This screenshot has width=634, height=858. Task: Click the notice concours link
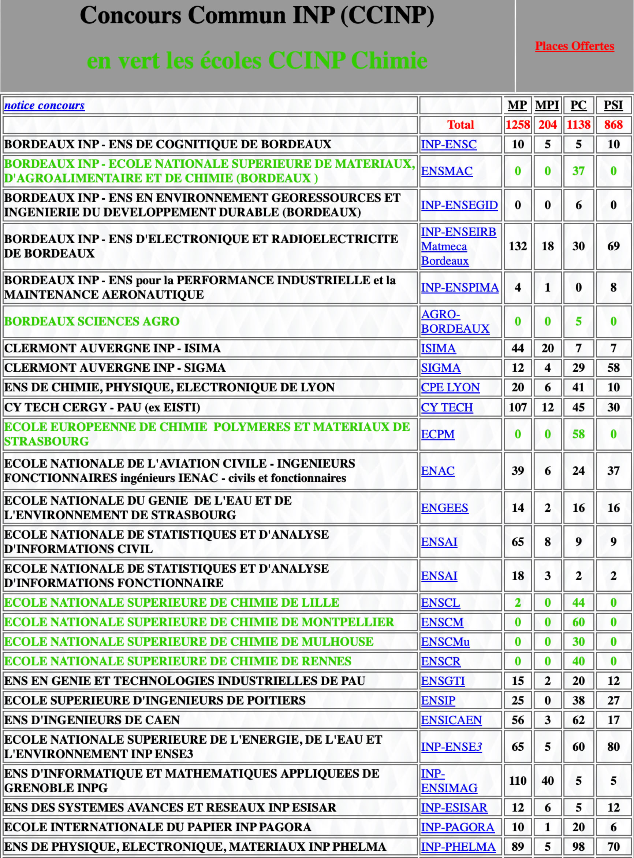click(x=44, y=105)
